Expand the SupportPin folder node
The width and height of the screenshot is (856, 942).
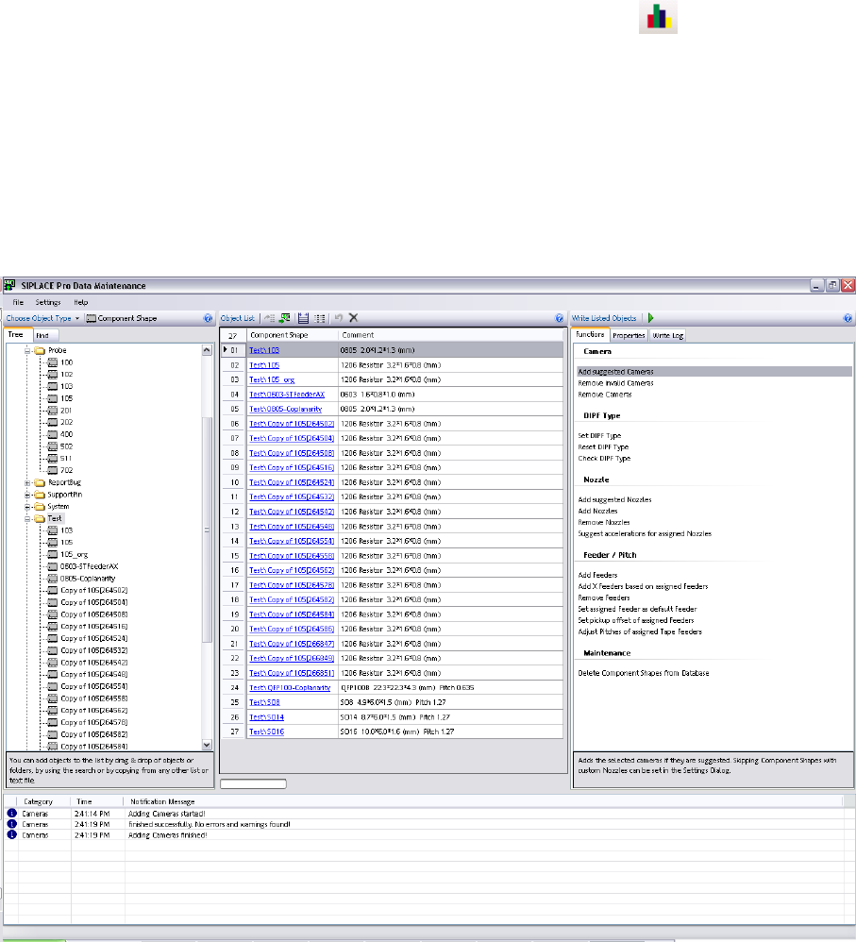coord(27,495)
